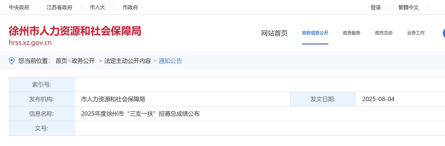445x146 pixels.
Task: Switch language to 繁體中文
Action: [409, 7]
